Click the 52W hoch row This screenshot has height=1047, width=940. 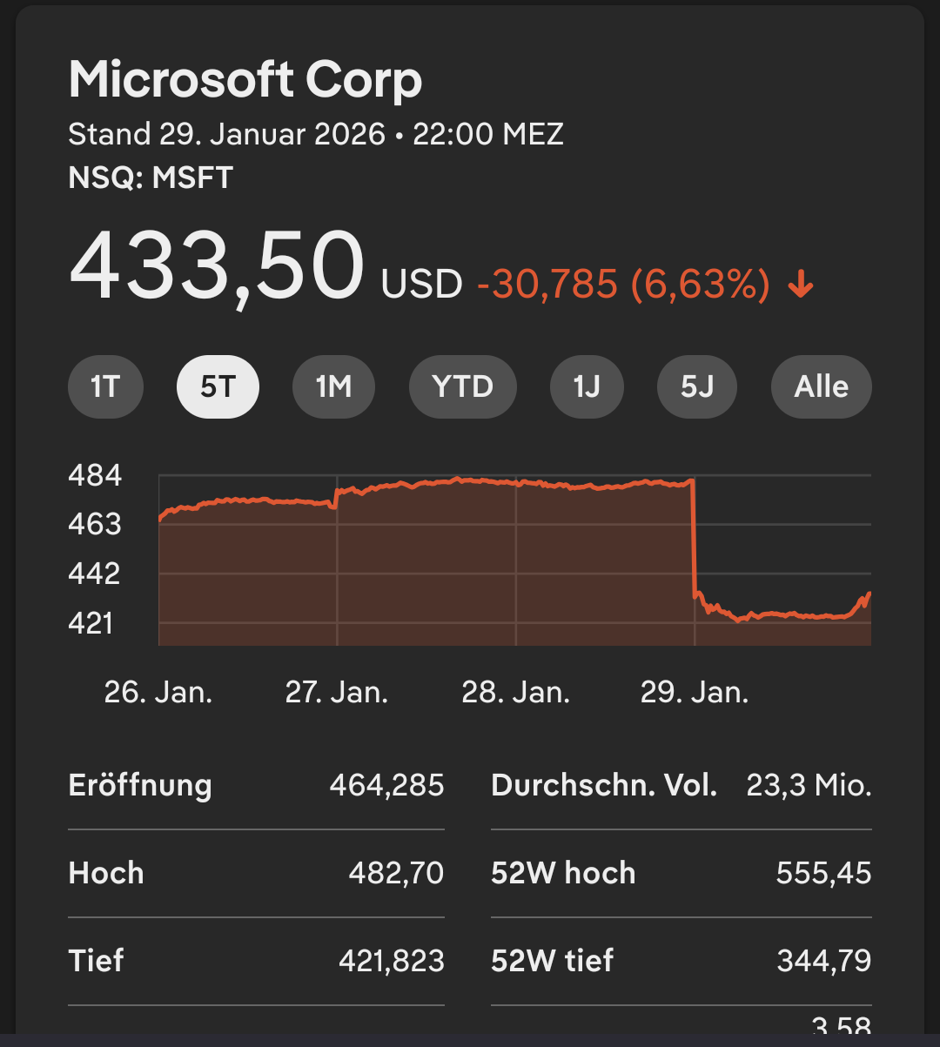pyautogui.click(x=681, y=873)
